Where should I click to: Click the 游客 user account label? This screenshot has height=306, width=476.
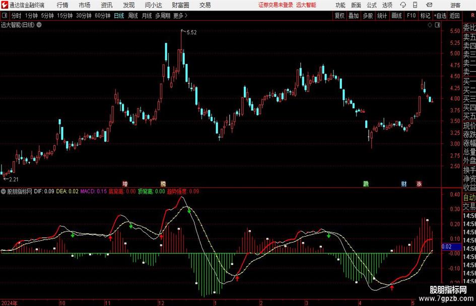[x=455, y=5]
